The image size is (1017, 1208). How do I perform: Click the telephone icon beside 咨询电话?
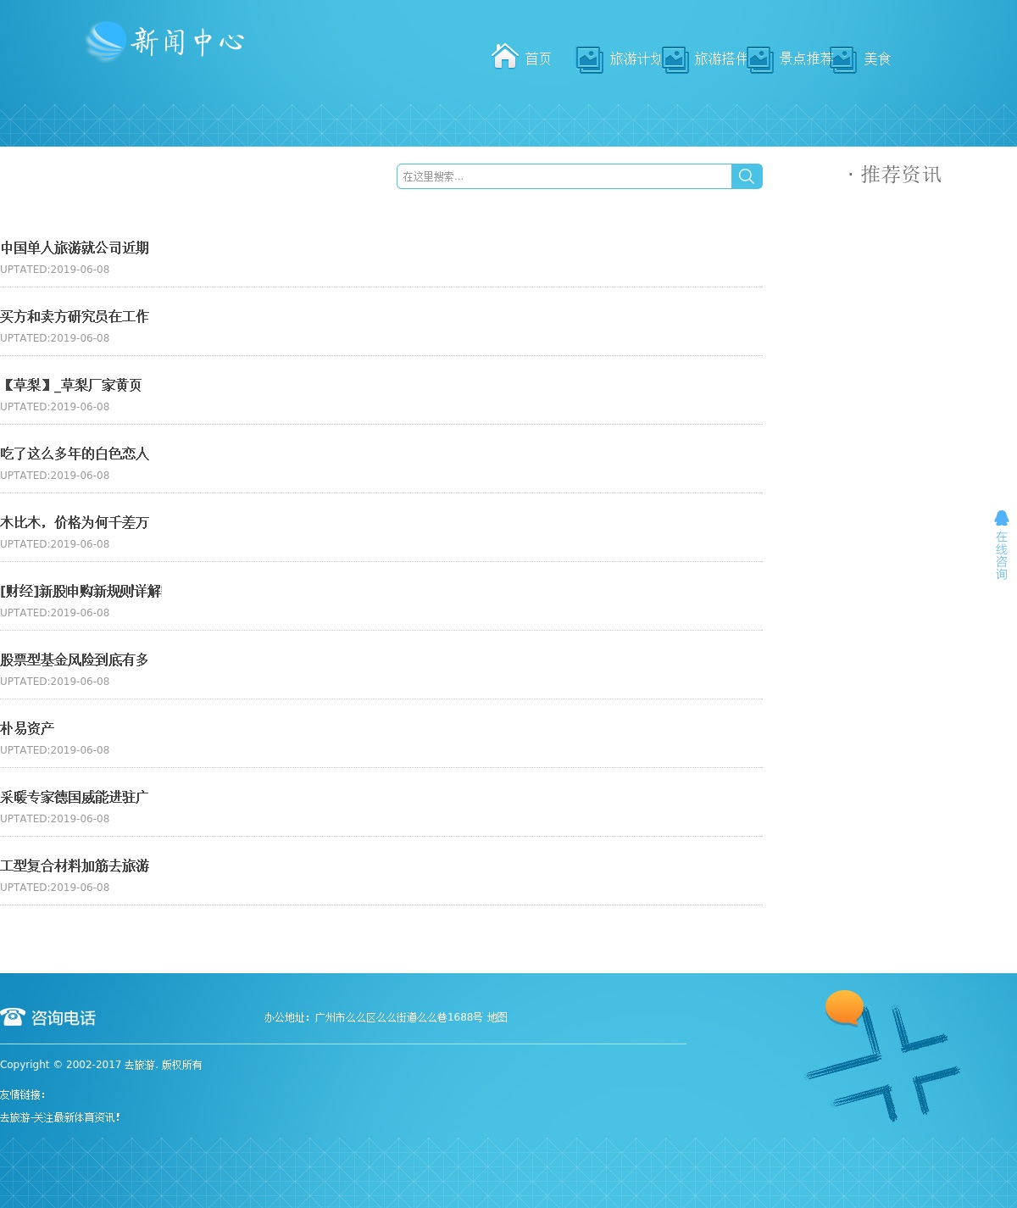pos(13,1016)
